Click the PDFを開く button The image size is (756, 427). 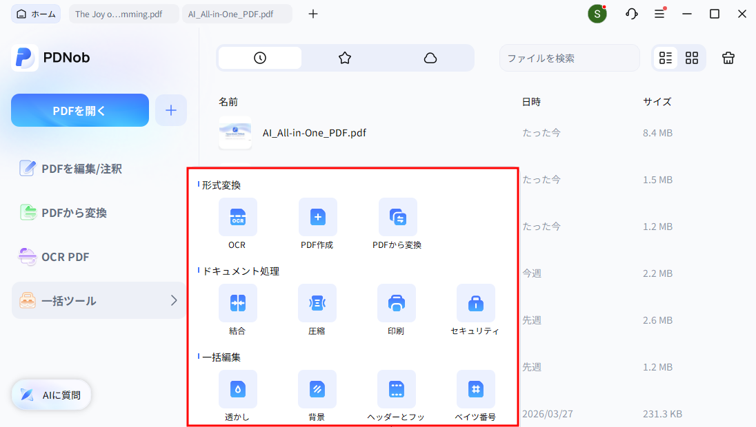click(79, 110)
